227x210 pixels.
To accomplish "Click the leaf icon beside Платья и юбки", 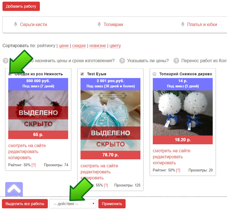I will [x=183, y=24].
